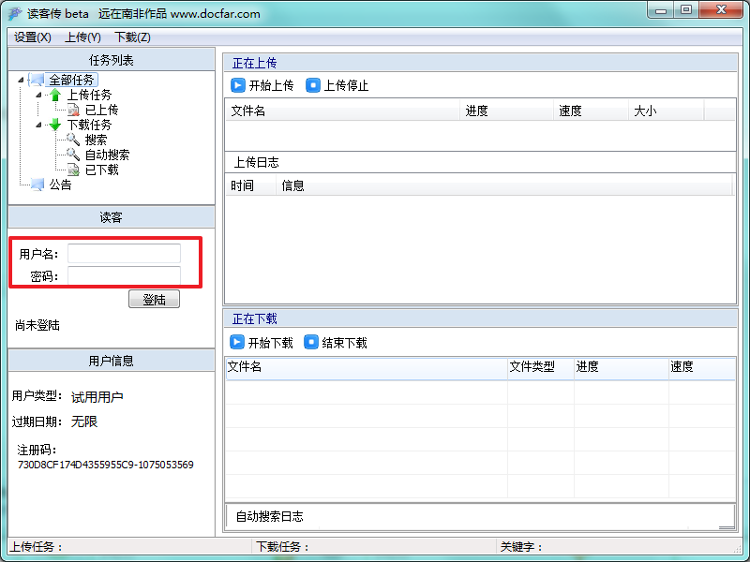Click the 尚未登陆 status text
The height and width of the screenshot is (562, 750).
[x=37, y=325]
